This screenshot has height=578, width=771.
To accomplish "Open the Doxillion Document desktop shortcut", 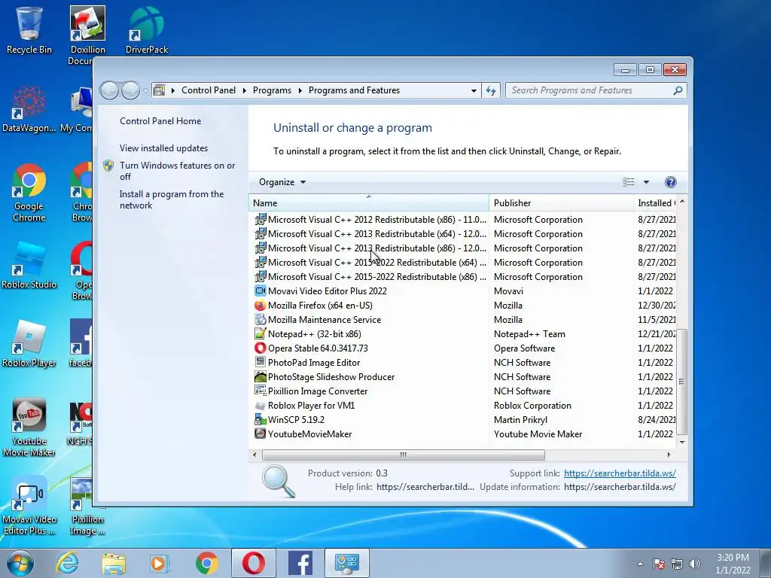I will point(87,35).
